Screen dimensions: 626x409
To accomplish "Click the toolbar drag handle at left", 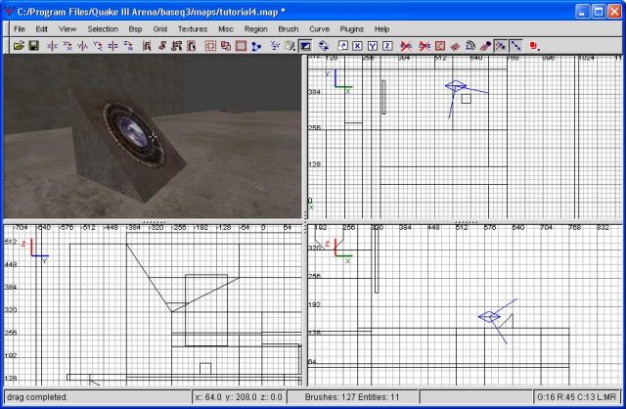I will pos(6,46).
